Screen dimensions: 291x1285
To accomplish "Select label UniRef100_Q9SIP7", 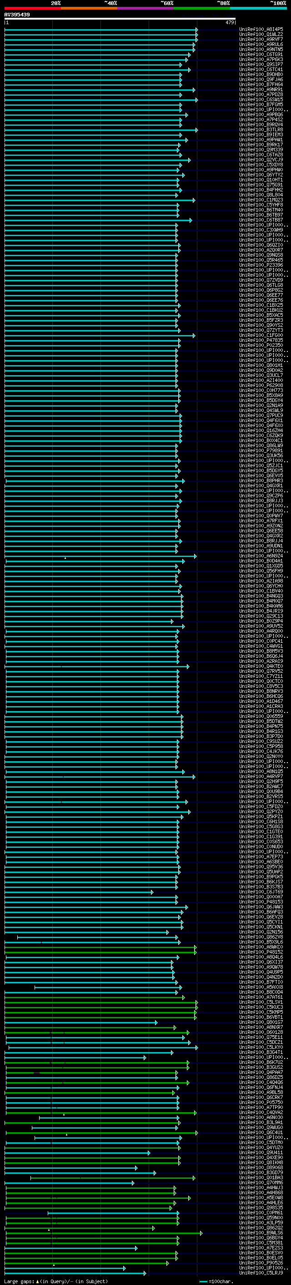I will 261,64.
